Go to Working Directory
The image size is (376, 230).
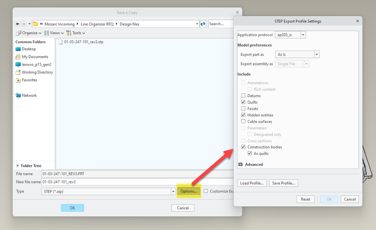point(34,72)
